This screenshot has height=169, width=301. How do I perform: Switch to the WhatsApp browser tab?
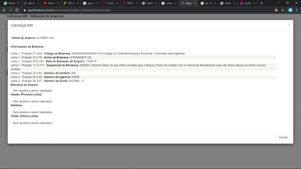pos(10,3)
